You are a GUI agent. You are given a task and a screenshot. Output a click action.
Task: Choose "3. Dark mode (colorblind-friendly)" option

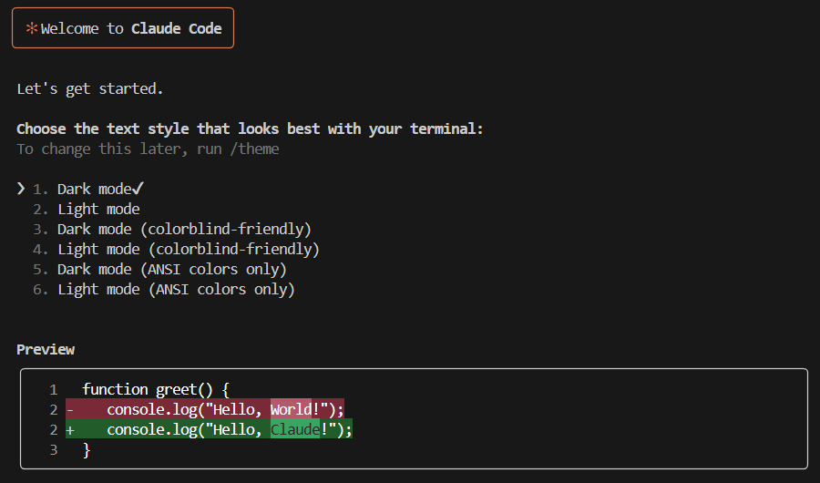[x=172, y=230]
